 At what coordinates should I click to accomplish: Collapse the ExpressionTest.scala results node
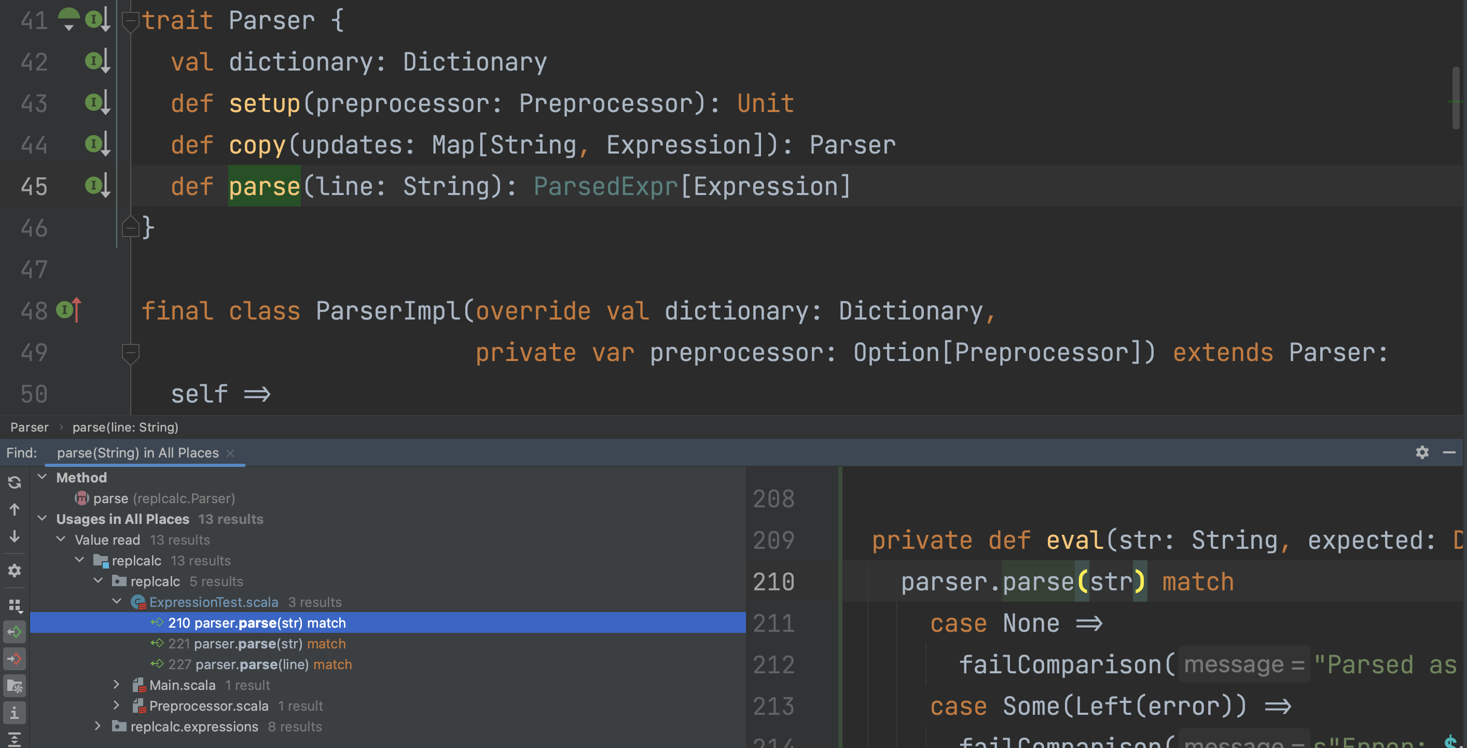click(117, 602)
